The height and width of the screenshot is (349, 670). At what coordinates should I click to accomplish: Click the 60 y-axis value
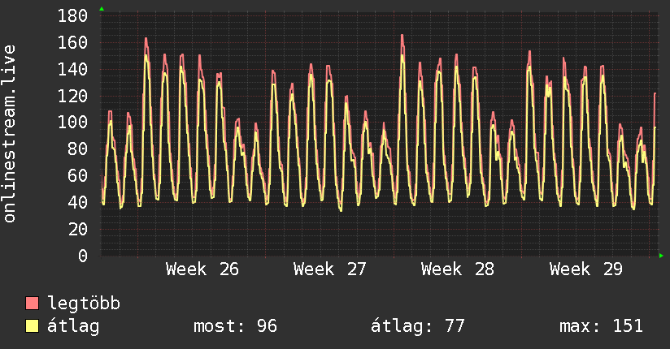point(78,176)
